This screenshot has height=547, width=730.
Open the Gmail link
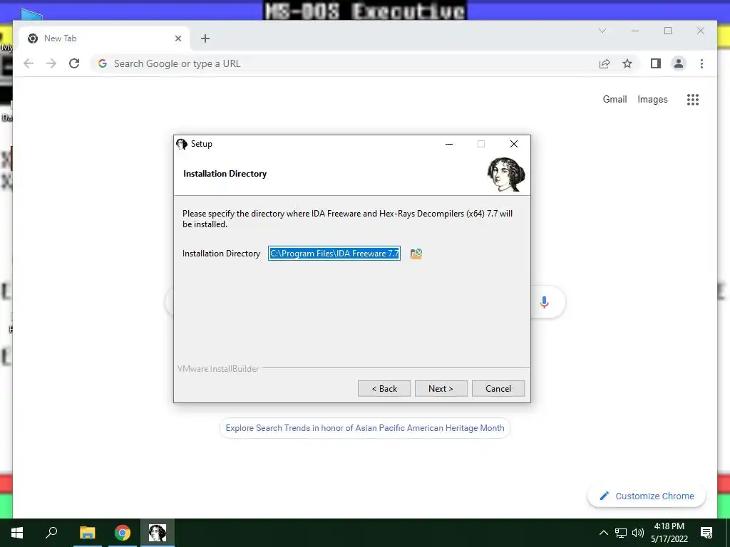pyautogui.click(x=615, y=99)
